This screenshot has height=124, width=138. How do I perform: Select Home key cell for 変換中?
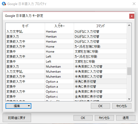pyautogui.click(x=60, y=52)
